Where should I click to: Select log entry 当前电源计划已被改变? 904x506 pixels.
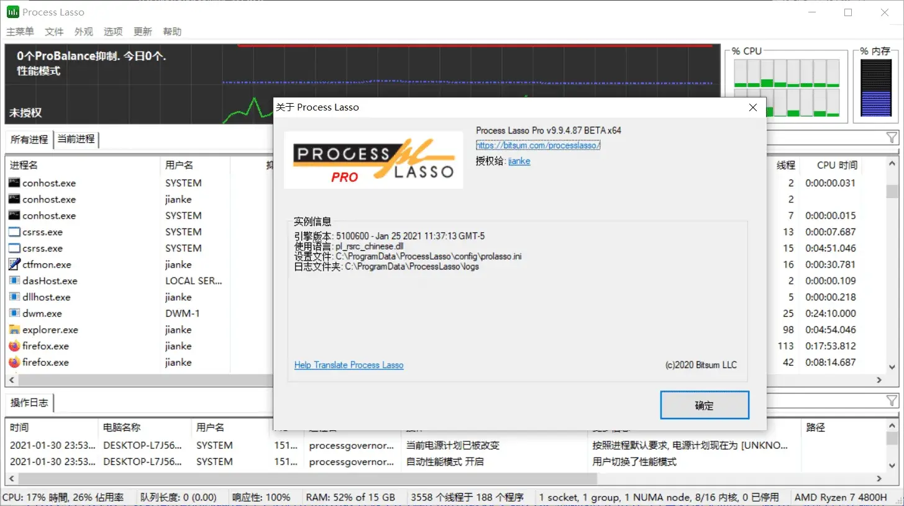coord(453,445)
